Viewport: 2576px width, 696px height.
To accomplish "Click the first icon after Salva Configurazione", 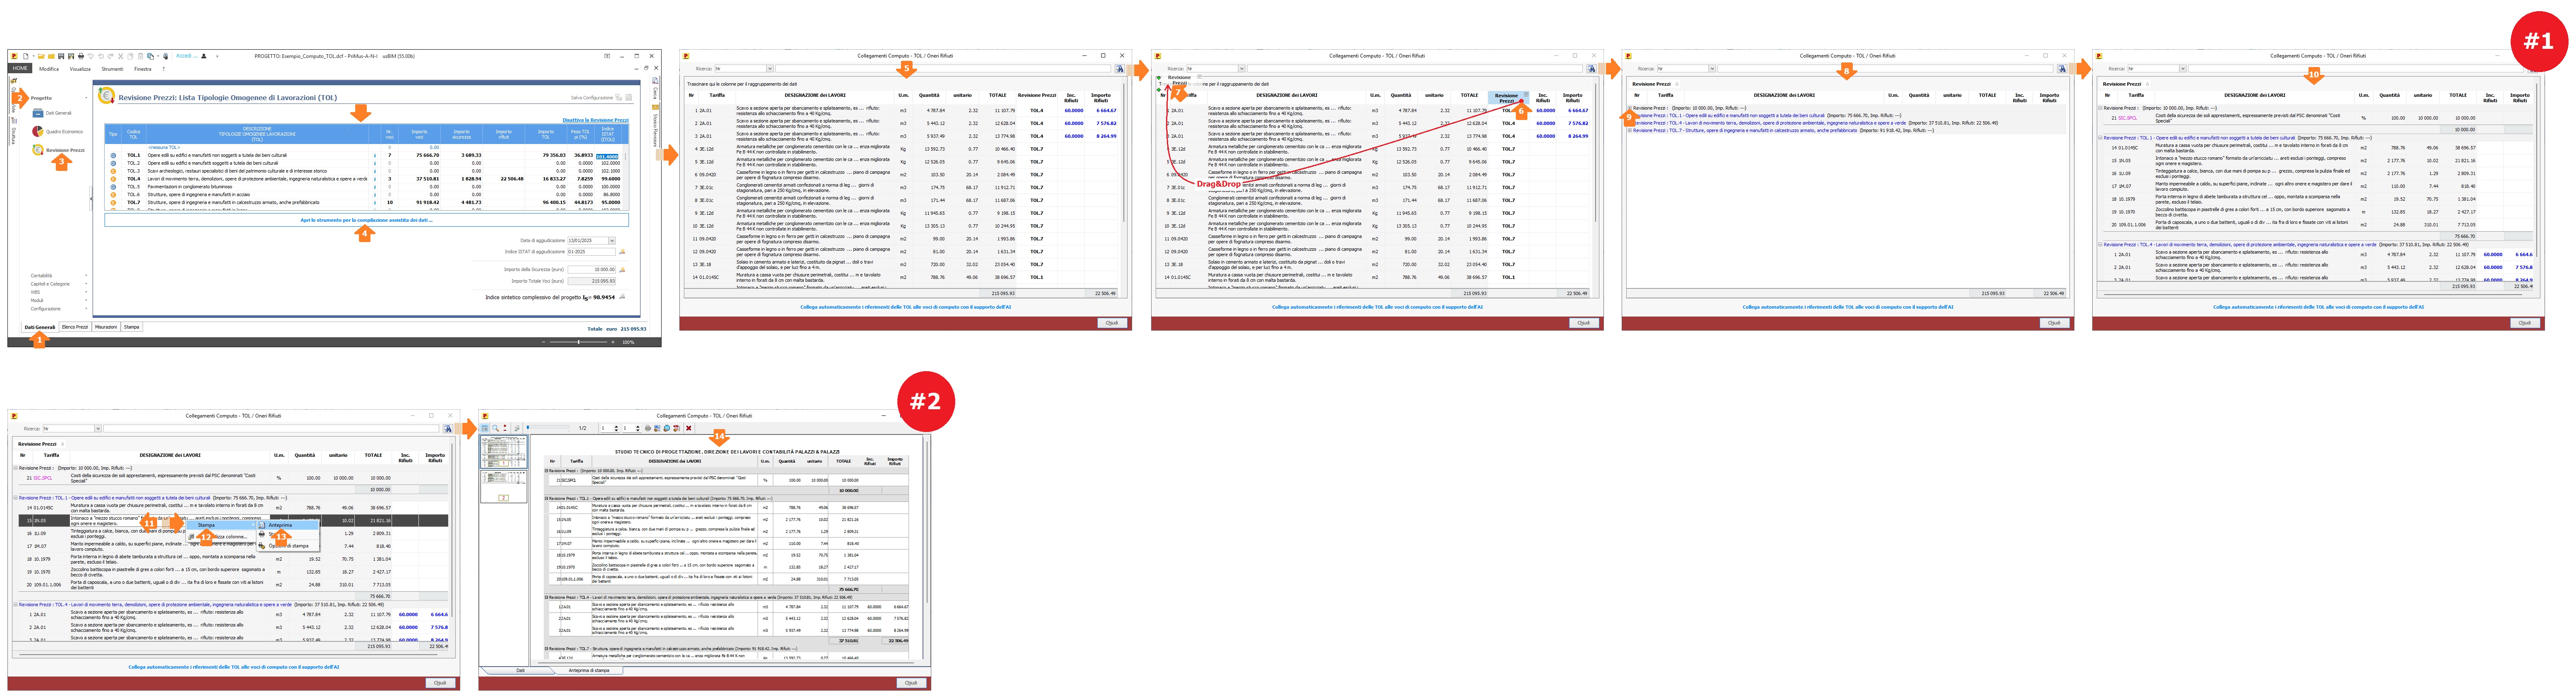I will point(619,97).
